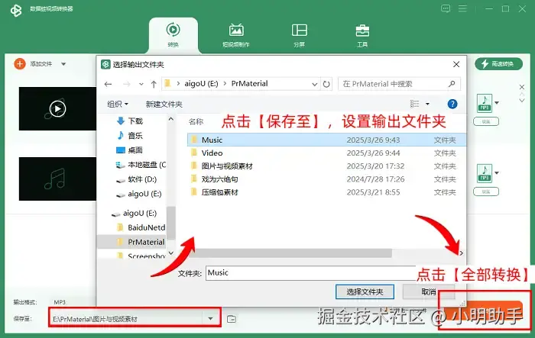The image size is (535, 338).
Task: Expand the second MP3 format dropdown arrow
Action: (497, 172)
